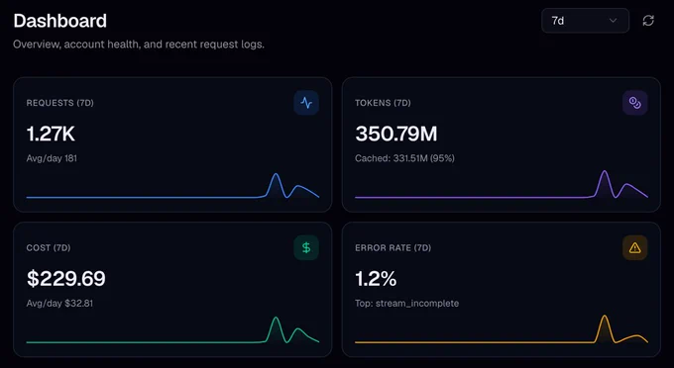Click the green Cost sparkline chart
The height and width of the screenshot is (368, 674).
172,329
